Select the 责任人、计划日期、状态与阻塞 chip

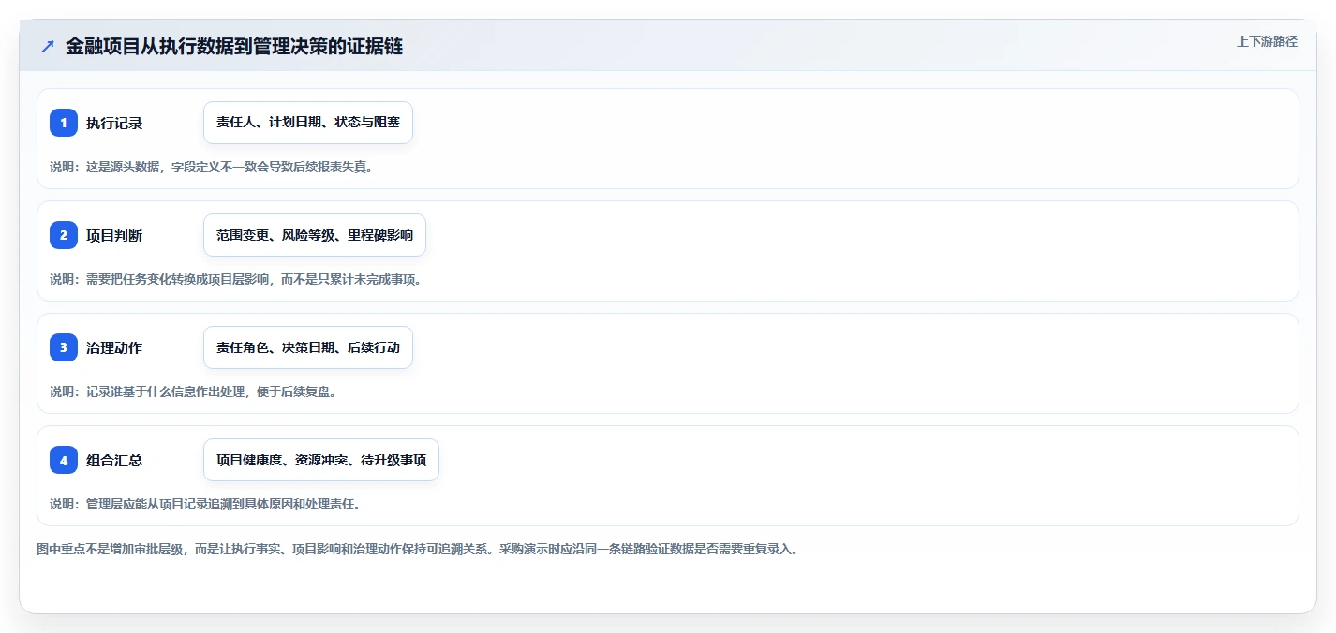click(308, 123)
